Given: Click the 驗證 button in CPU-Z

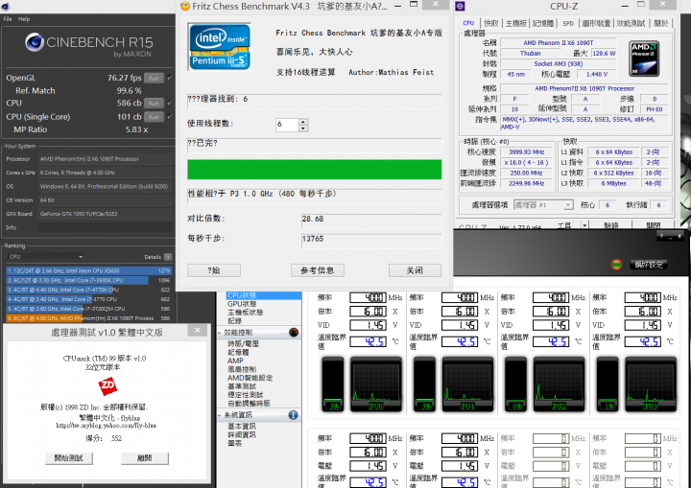Looking at the screenshot, I should pyautogui.click(x=610, y=225).
